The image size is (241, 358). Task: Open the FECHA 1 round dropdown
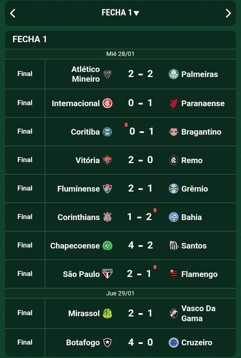coord(120,13)
